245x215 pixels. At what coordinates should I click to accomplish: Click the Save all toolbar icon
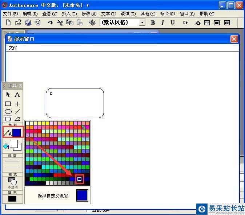coord(28,22)
